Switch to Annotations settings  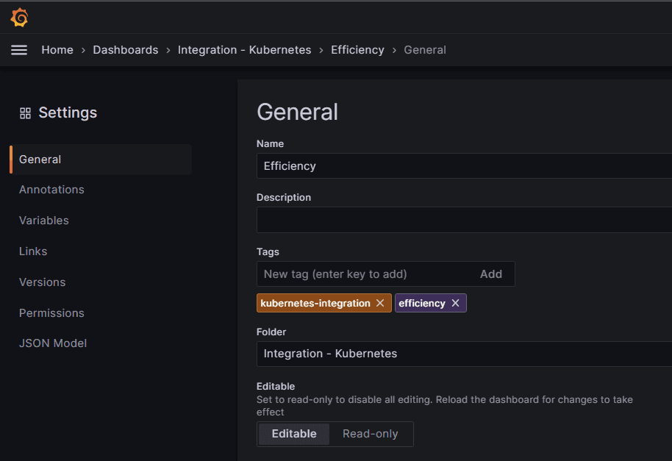(51, 189)
